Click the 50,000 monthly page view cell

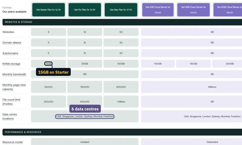coord(48,87)
